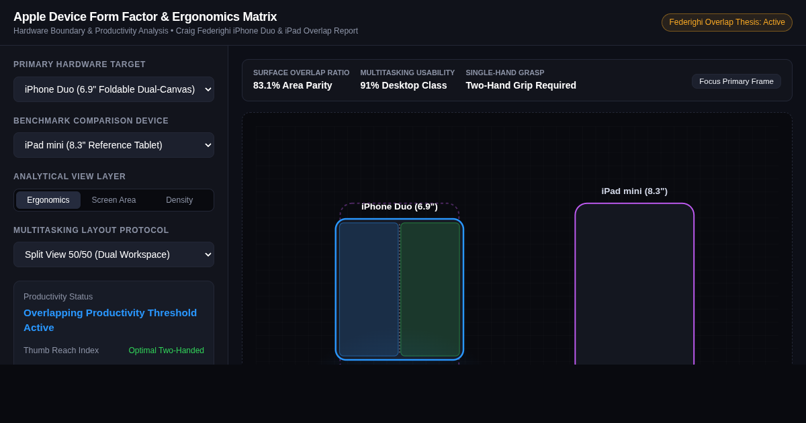Image resolution: width=806 pixels, height=423 pixels.
Task: Open Benchmark Comparison Device dropdown
Action: coord(114,145)
